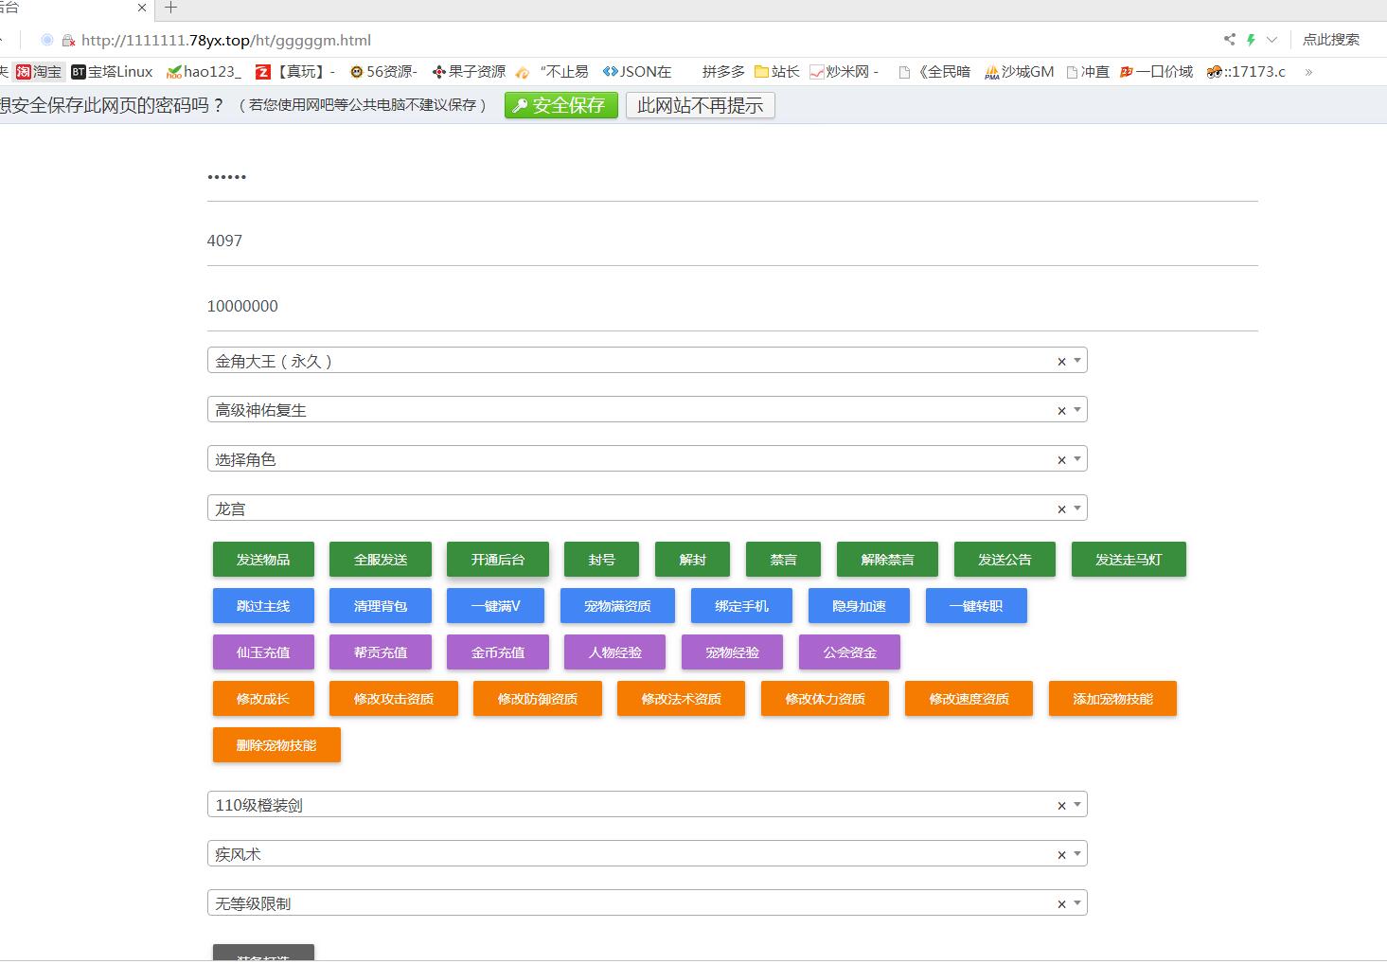Open a new browser tab with plus
This screenshot has width=1387, height=964.
[170, 8]
